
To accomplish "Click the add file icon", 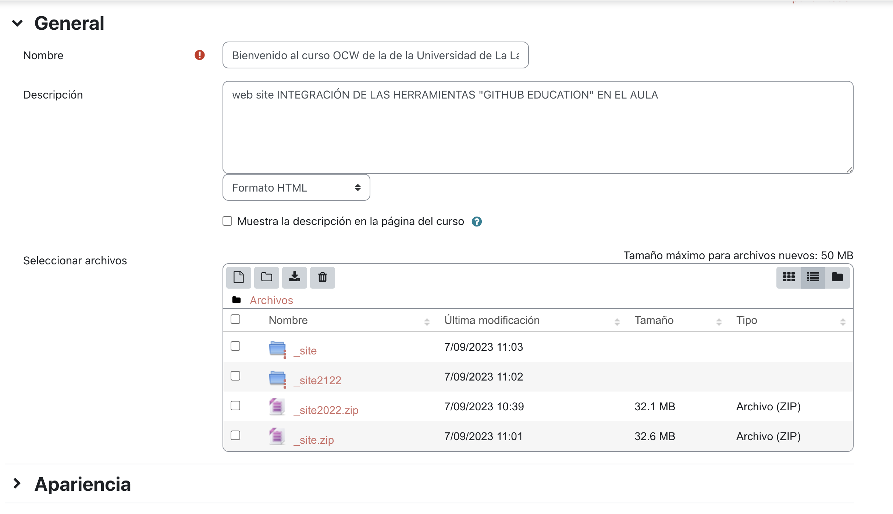I will 239,277.
